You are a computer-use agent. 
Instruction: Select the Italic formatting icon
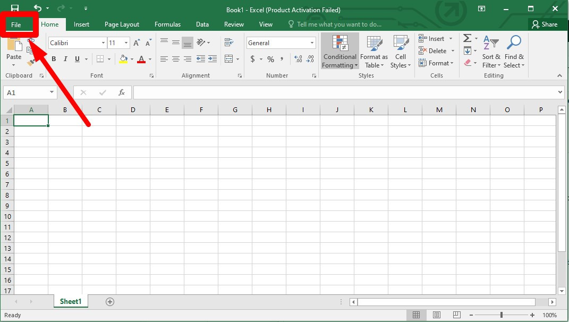click(x=65, y=59)
